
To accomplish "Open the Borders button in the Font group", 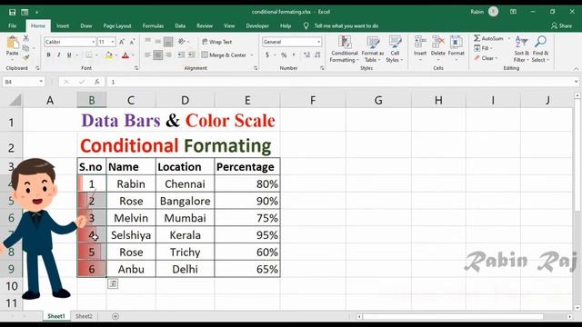I will point(89,55).
